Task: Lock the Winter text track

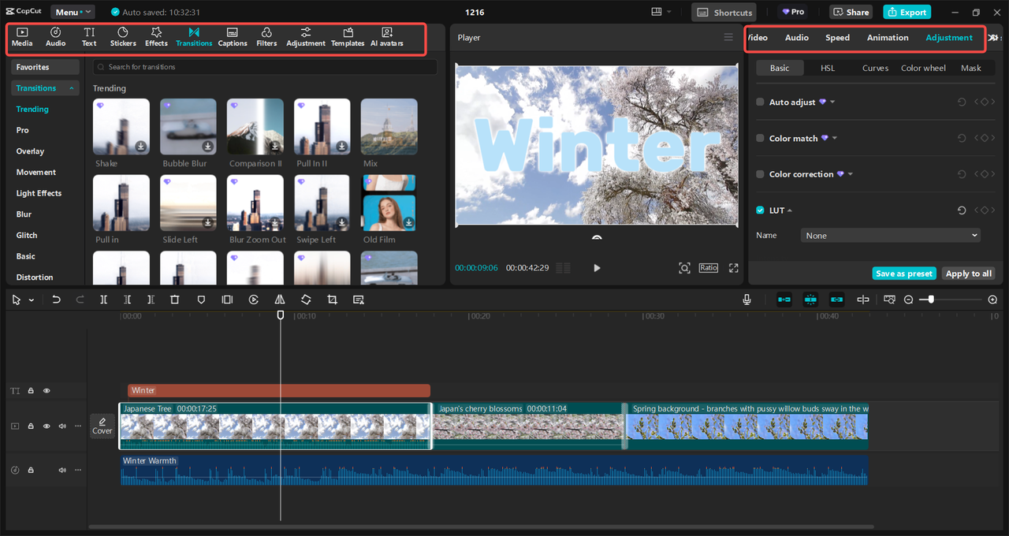Action: click(31, 390)
